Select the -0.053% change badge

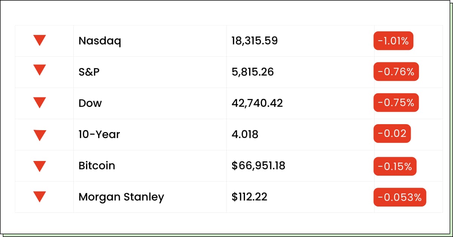(400, 197)
